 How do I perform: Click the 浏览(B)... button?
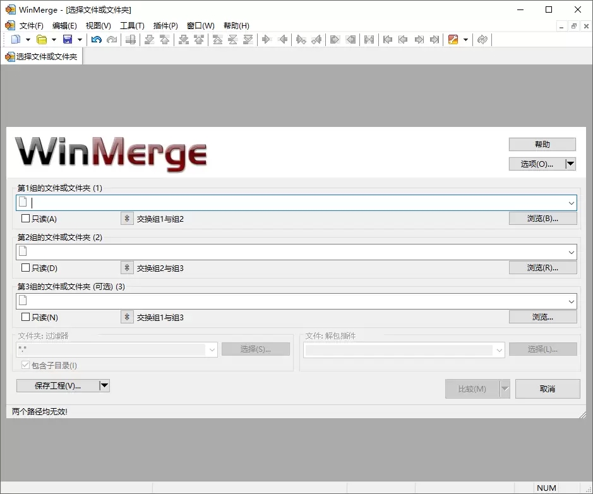[542, 218]
